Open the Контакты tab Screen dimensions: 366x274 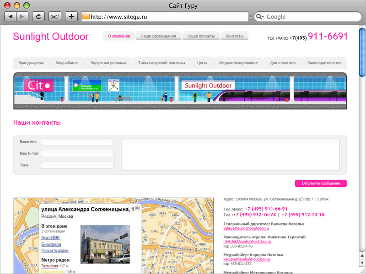234,36
